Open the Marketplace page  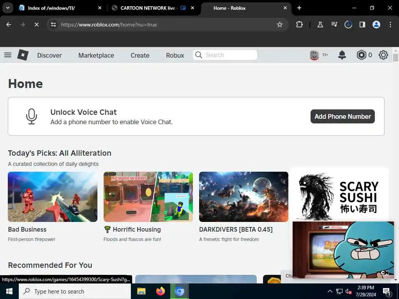coord(96,55)
